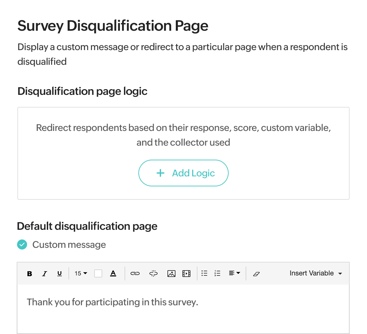Create a bulleted list
The width and height of the screenshot is (367, 334).
[x=204, y=274]
